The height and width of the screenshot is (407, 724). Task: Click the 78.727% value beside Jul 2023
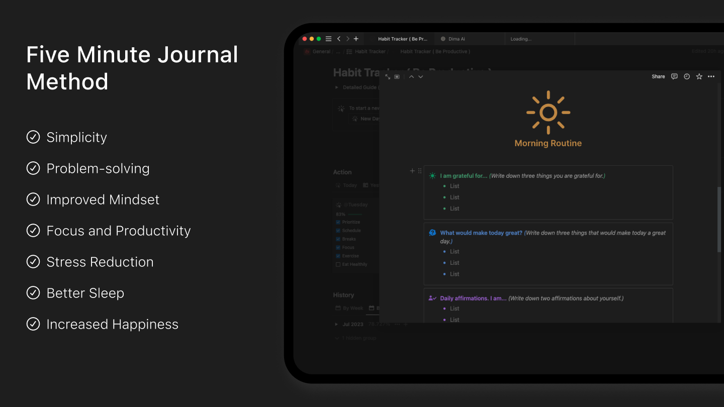pos(379,324)
